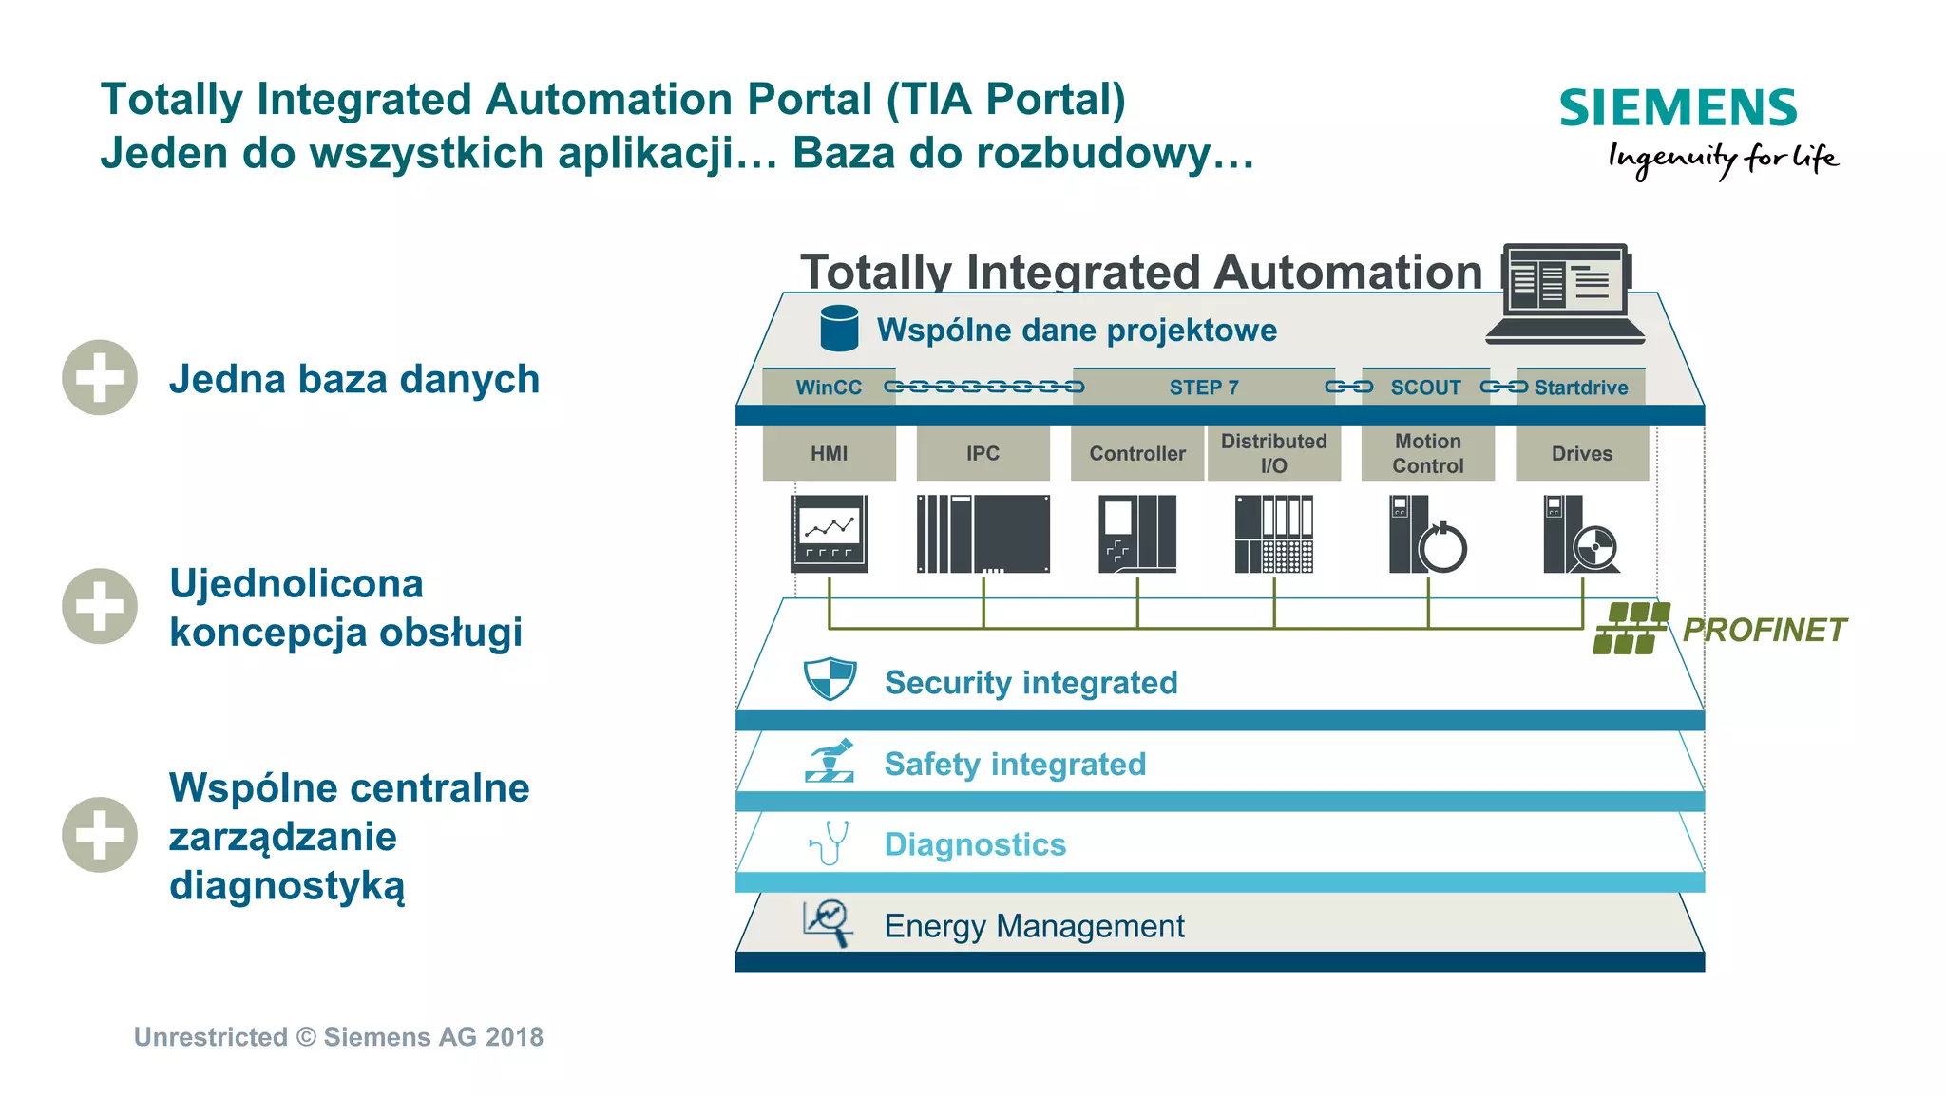This screenshot has width=1946, height=1097.
Task: Select the STEP 7 tab
Action: (1204, 387)
